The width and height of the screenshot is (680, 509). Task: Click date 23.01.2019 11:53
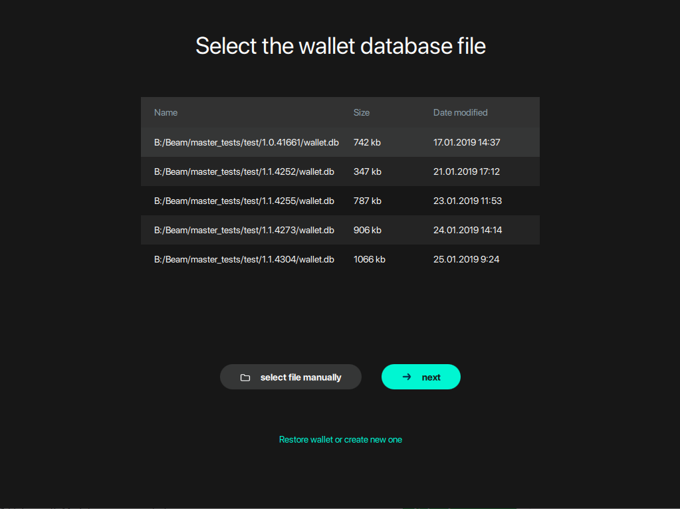pos(467,201)
